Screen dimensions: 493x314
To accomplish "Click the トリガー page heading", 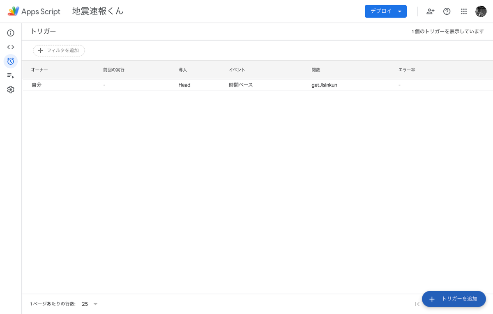I will coord(44,31).
